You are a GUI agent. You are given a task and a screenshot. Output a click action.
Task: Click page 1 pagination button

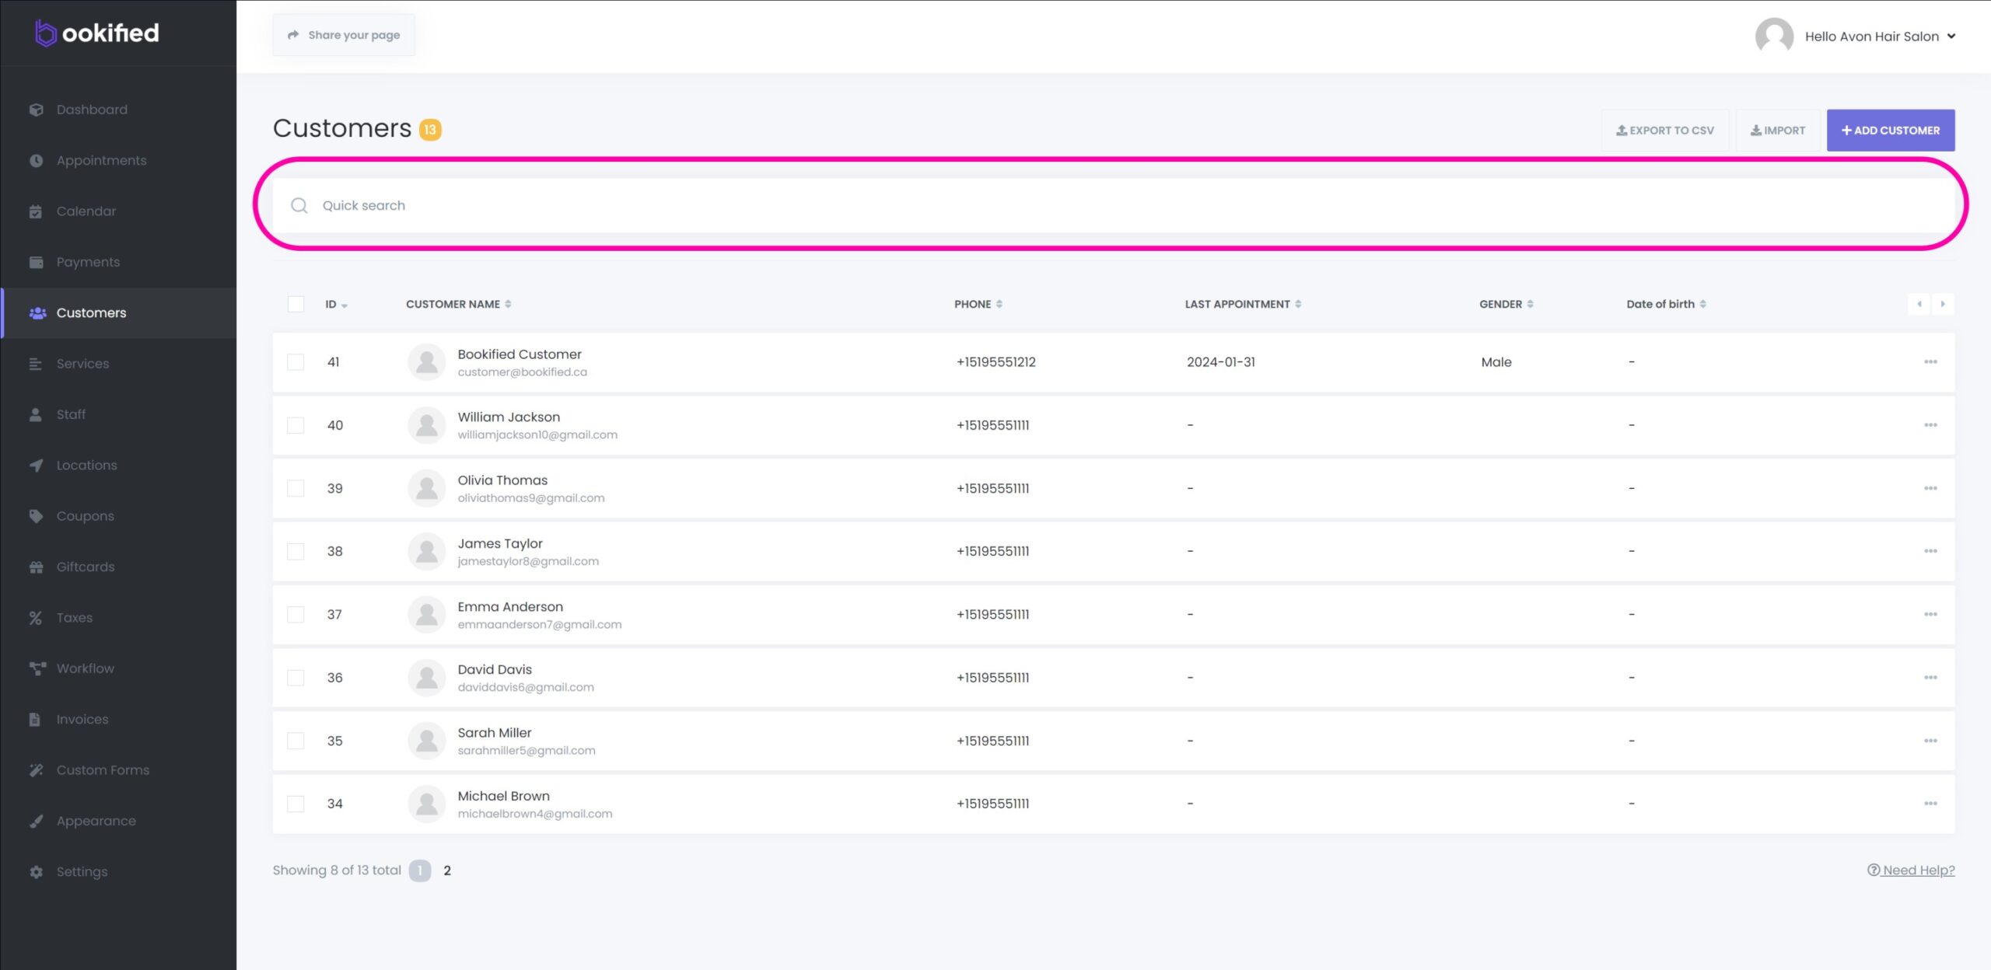420,871
